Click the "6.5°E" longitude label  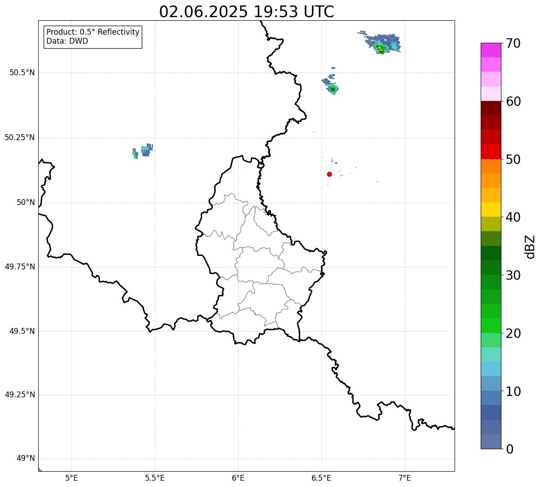321,478
